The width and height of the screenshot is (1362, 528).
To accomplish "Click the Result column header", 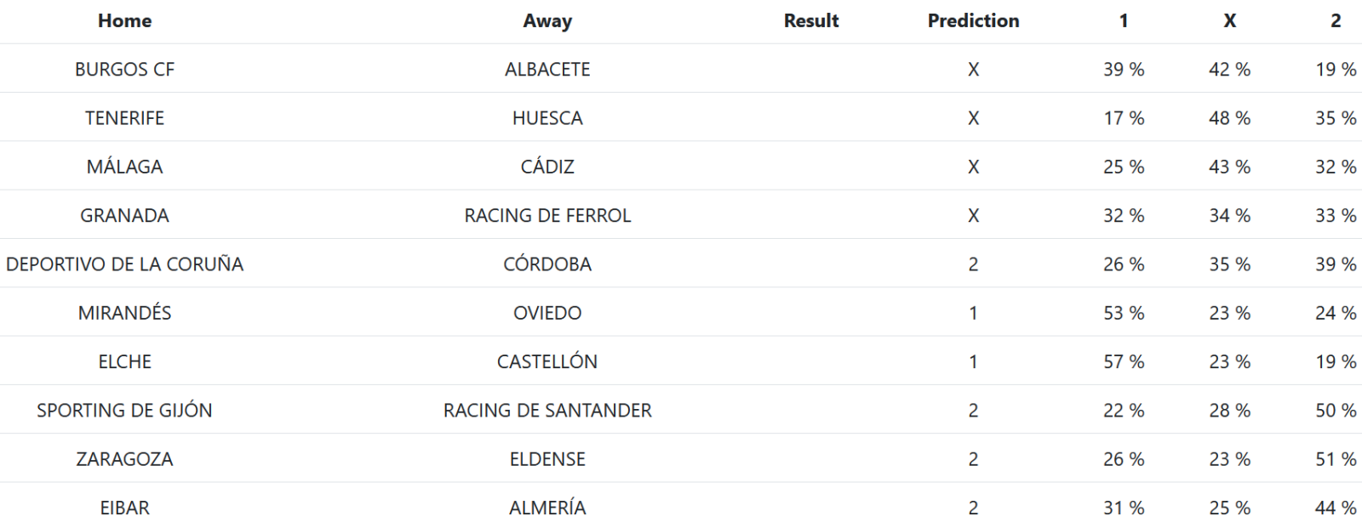I will [810, 21].
